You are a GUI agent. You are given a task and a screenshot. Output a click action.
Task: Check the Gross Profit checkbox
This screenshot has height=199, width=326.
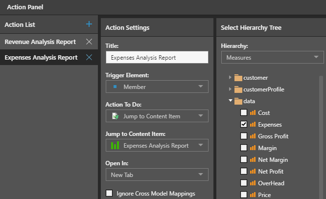[244, 136]
